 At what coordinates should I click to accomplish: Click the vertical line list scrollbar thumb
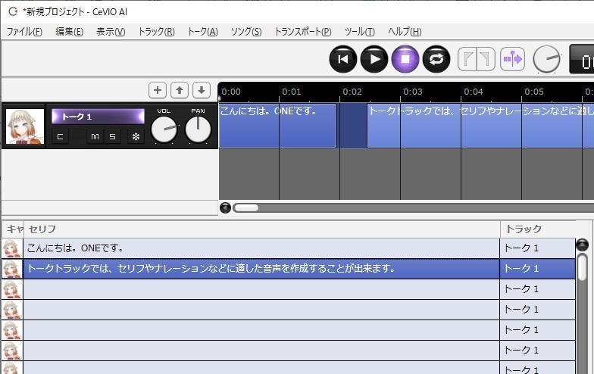[582, 266]
